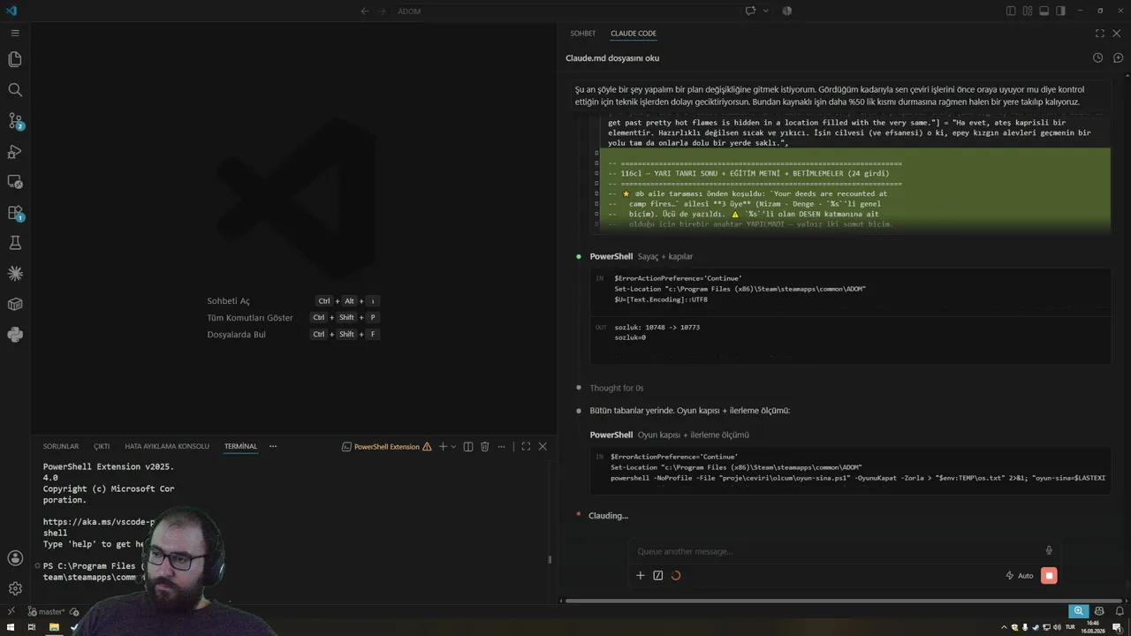This screenshot has height=636, width=1131.
Task: Go back with the navigation arrow
Action: pos(365,11)
